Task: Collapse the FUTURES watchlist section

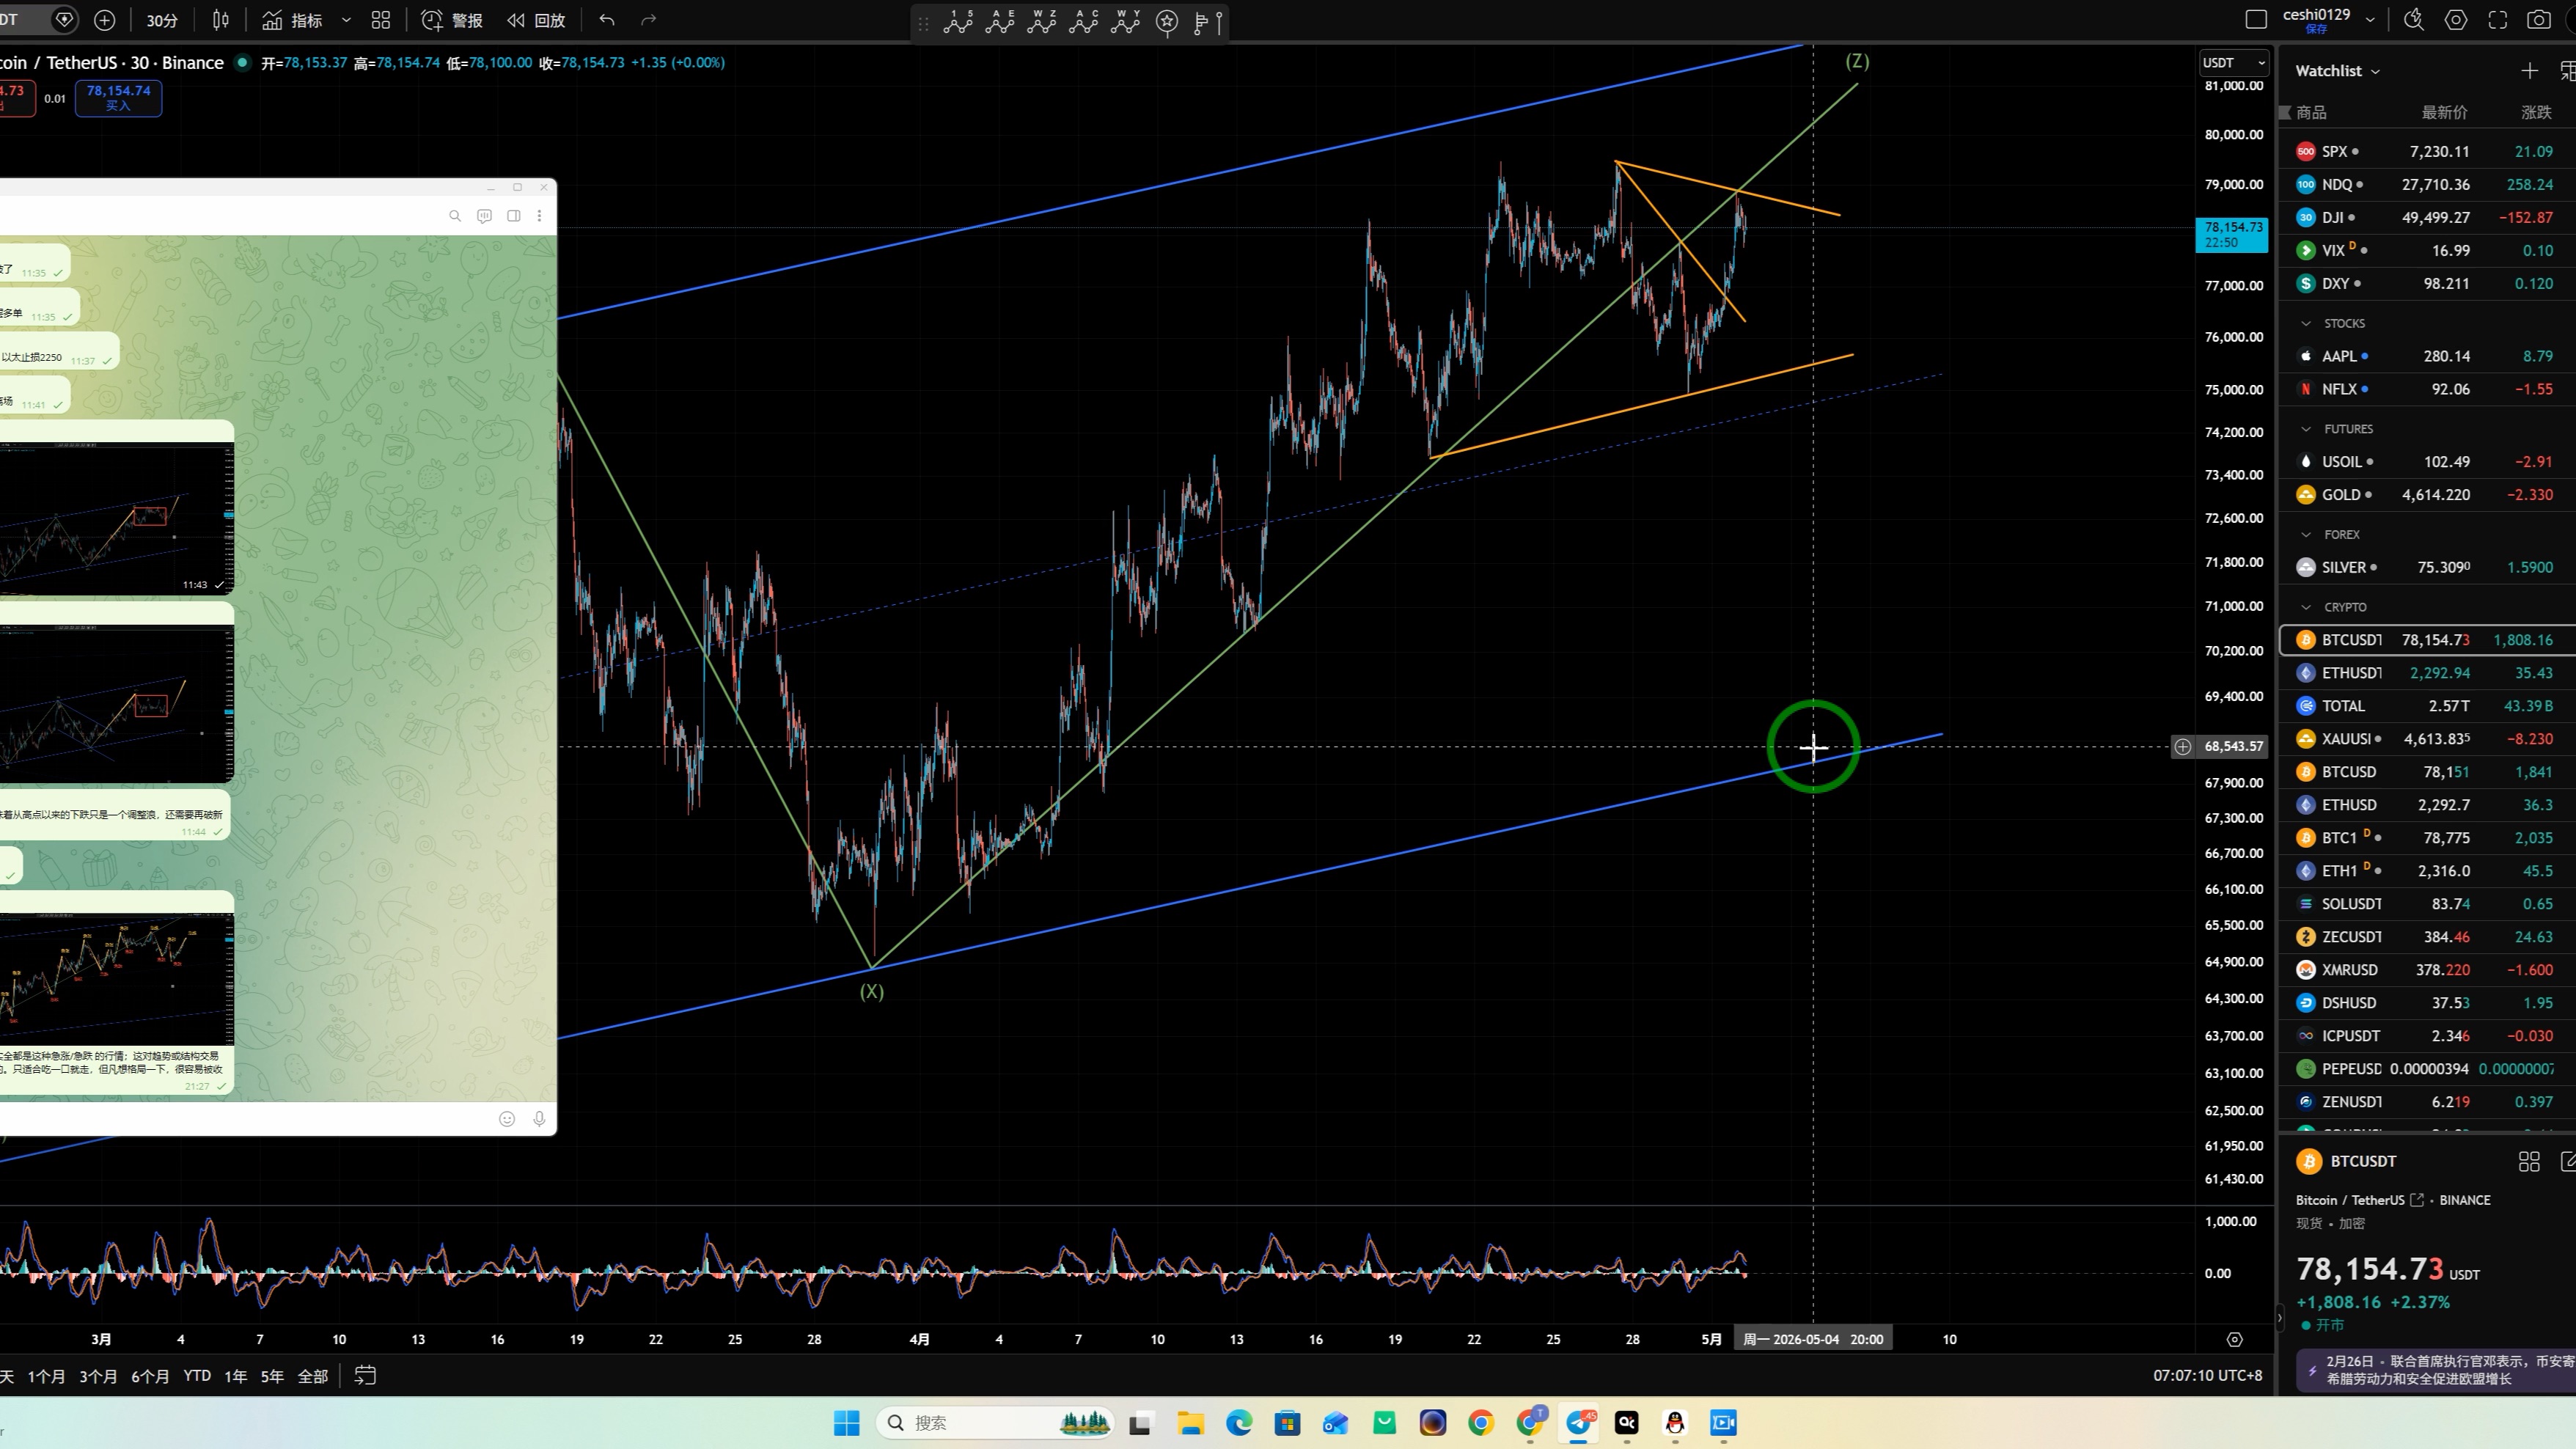Action: [2306, 428]
